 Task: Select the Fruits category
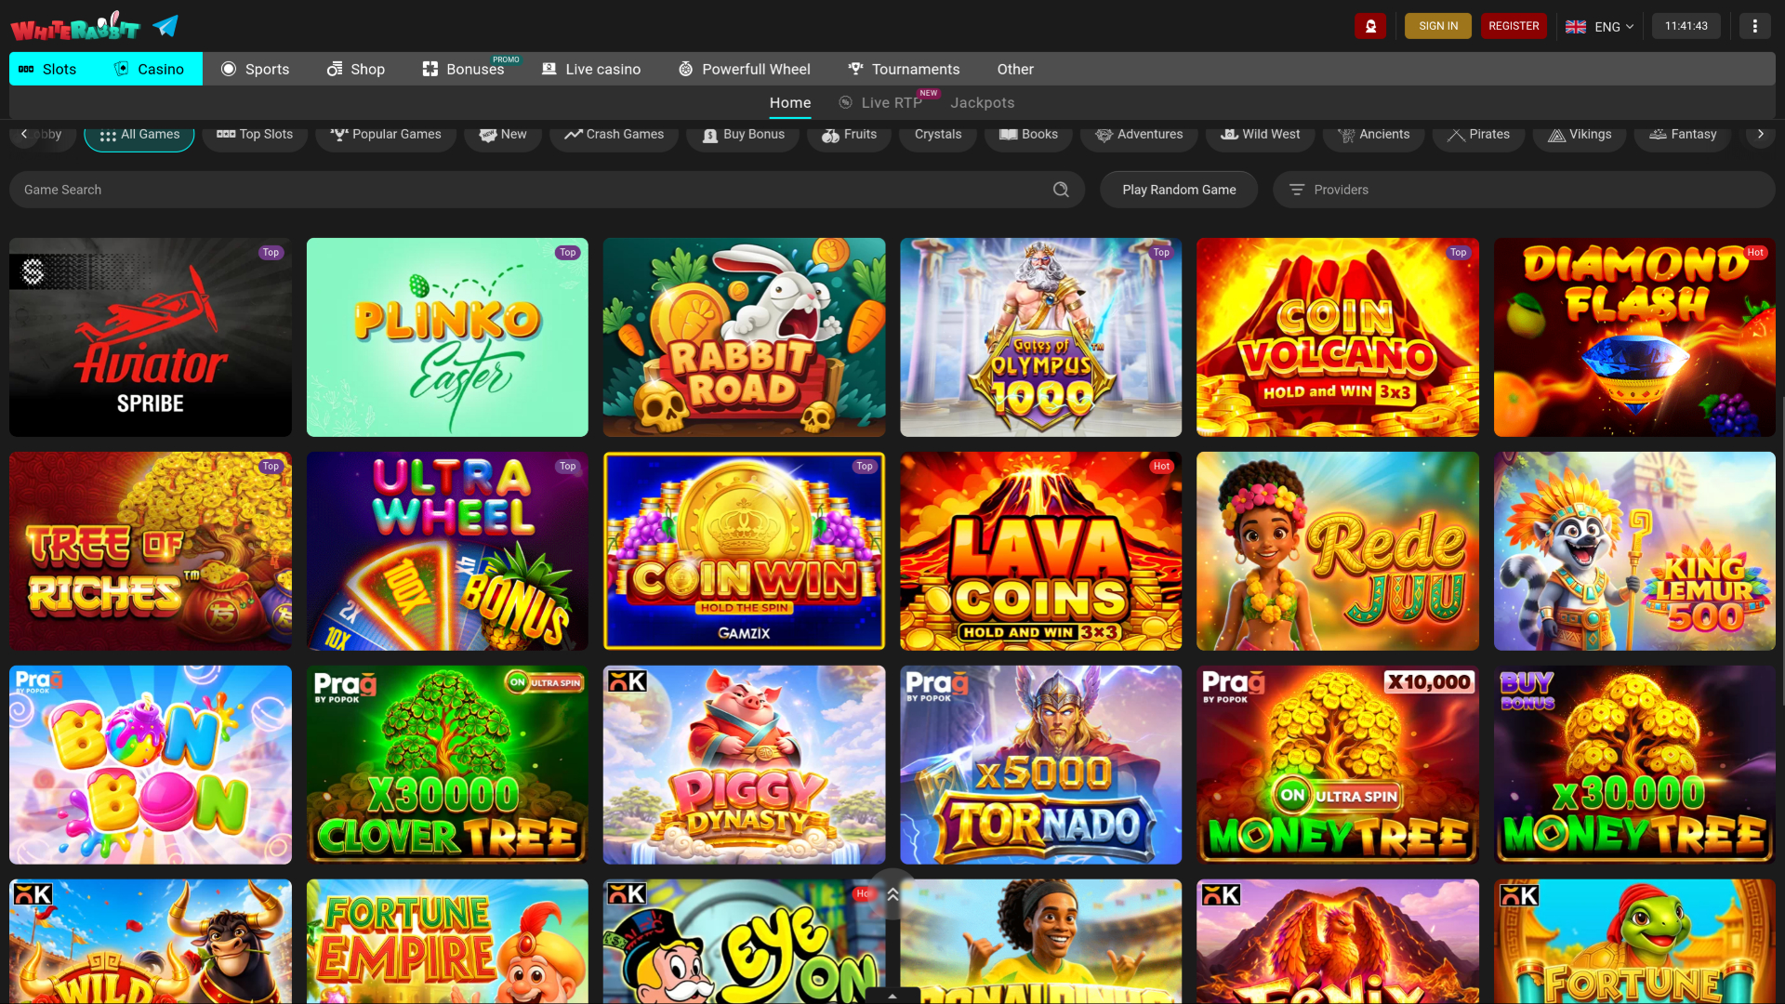(849, 135)
